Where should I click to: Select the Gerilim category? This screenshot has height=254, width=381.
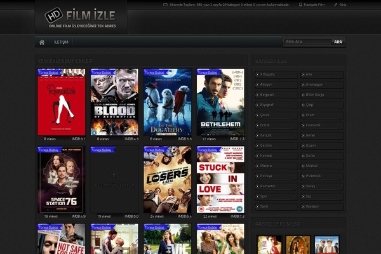pos(276,145)
